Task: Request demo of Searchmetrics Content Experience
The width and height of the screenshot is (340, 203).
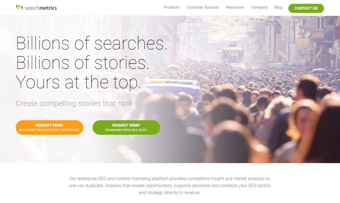Action: click(x=49, y=127)
